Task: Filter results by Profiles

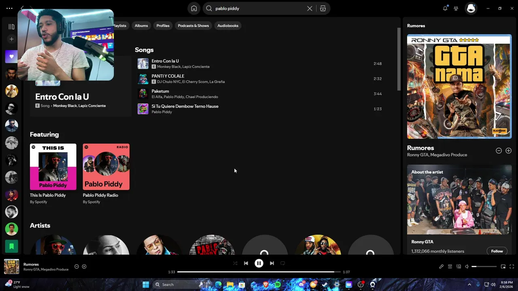Action: pyautogui.click(x=163, y=25)
